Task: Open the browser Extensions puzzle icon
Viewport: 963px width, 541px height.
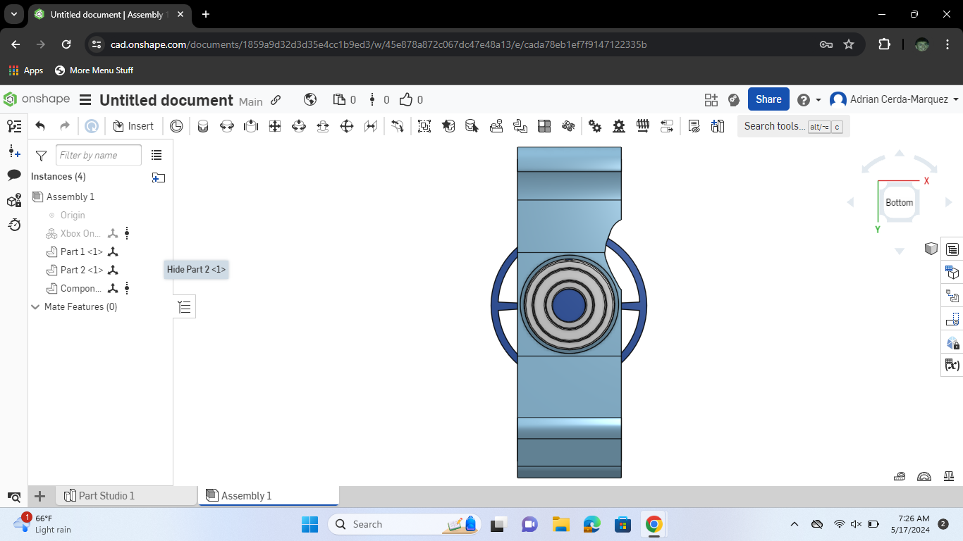Action: click(x=884, y=44)
